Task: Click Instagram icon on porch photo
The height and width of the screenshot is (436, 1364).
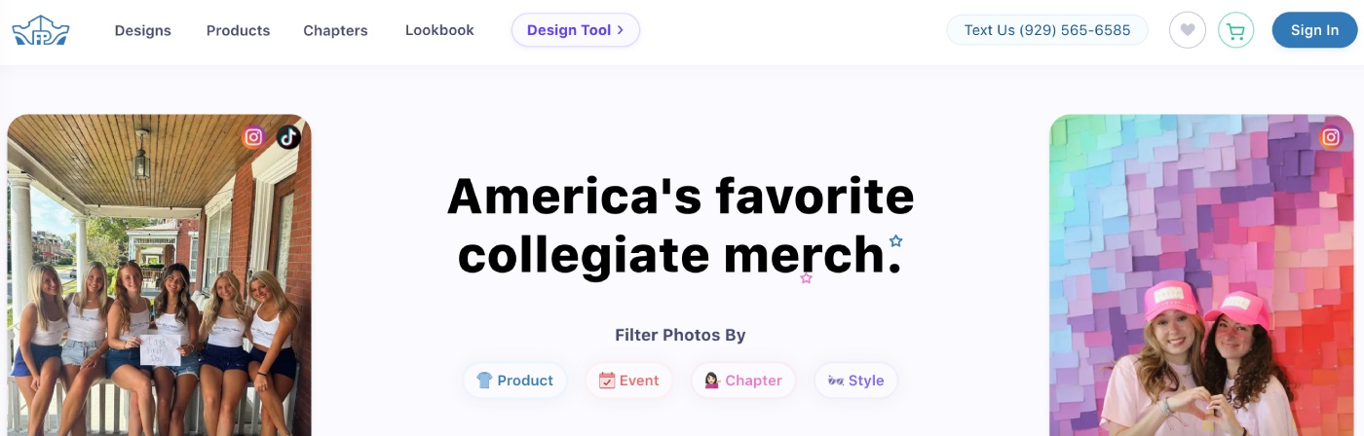Action: [x=254, y=137]
